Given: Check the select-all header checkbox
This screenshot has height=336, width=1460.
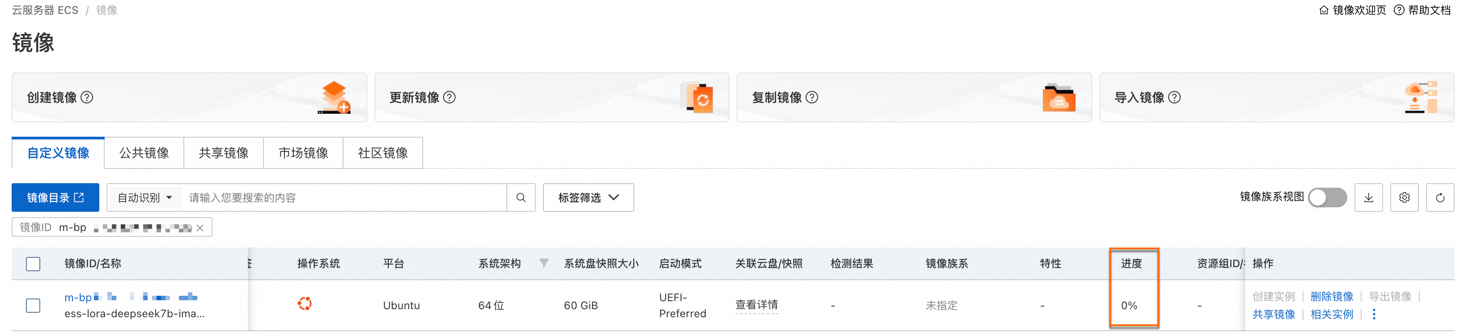Looking at the screenshot, I should coord(34,264).
